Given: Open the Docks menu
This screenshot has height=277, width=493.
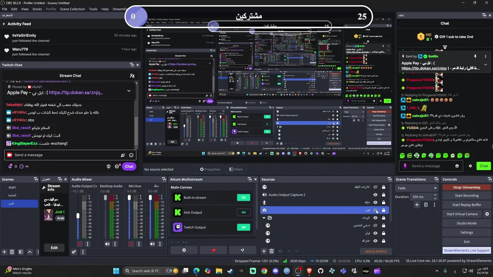Looking at the screenshot, I should click(x=37, y=9).
